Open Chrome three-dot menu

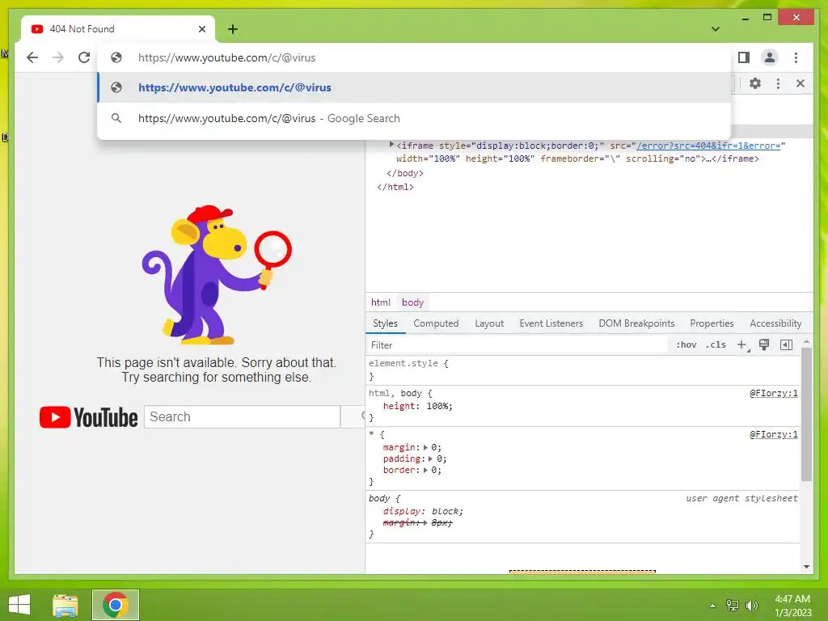796,57
